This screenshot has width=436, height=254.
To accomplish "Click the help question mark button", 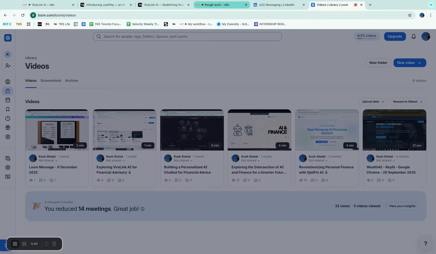I will coord(425,243).
